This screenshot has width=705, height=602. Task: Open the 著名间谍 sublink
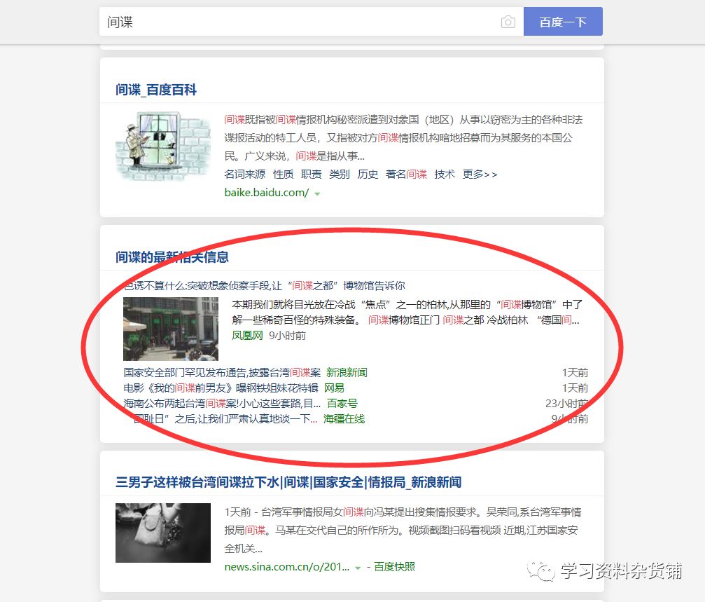(407, 174)
